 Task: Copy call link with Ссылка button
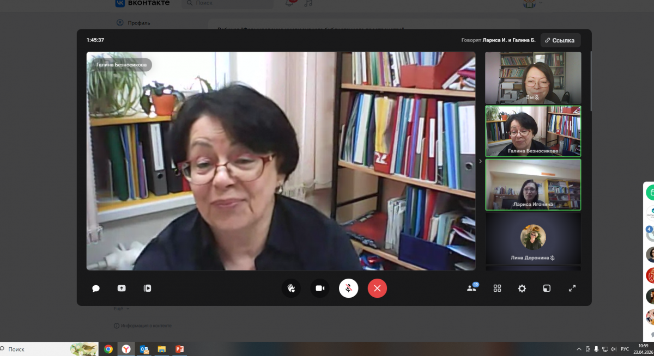(560, 40)
